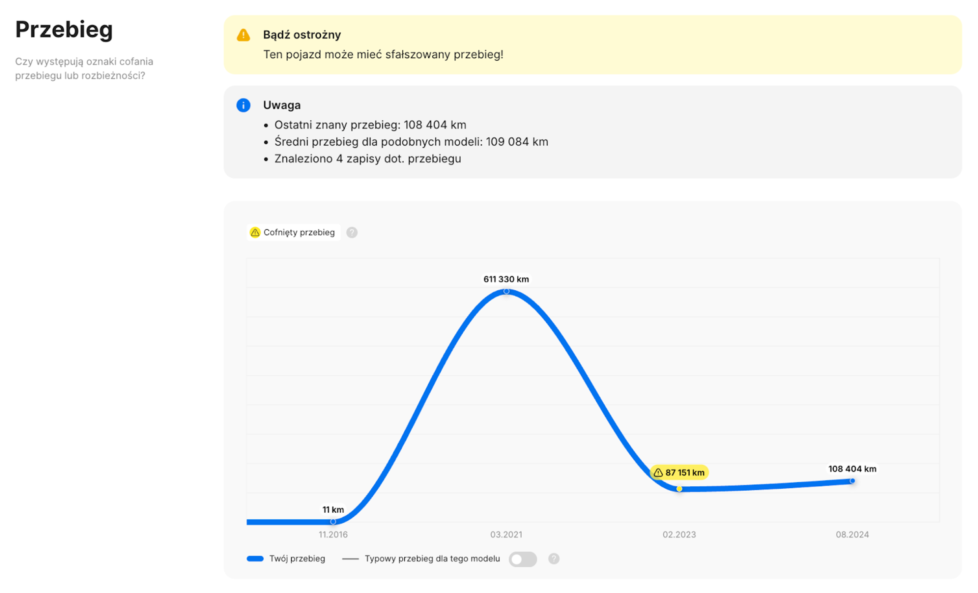Click the 02.2023 axis date label
Viewport: 978px width, 593px height.
click(679, 535)
